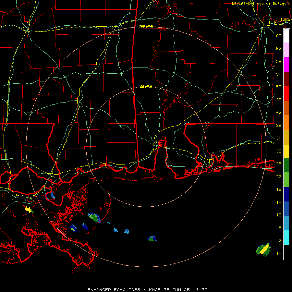This screenshot has height=292, width=292.
Task: Click the legend value "62"
Action: tap(279, 49)
